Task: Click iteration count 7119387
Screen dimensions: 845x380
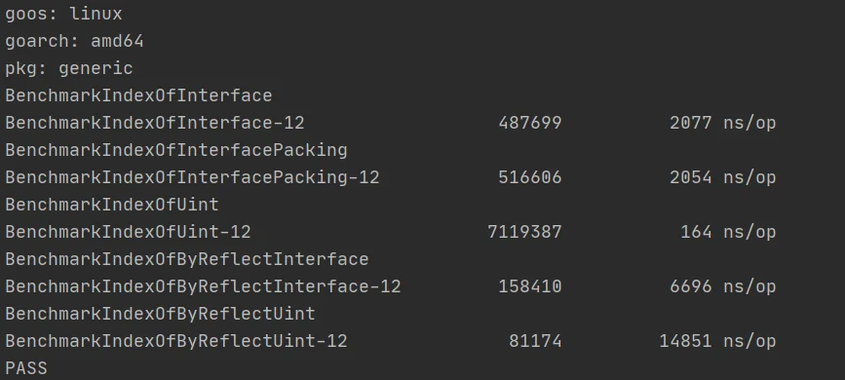Action: click(x=524, y=232)
